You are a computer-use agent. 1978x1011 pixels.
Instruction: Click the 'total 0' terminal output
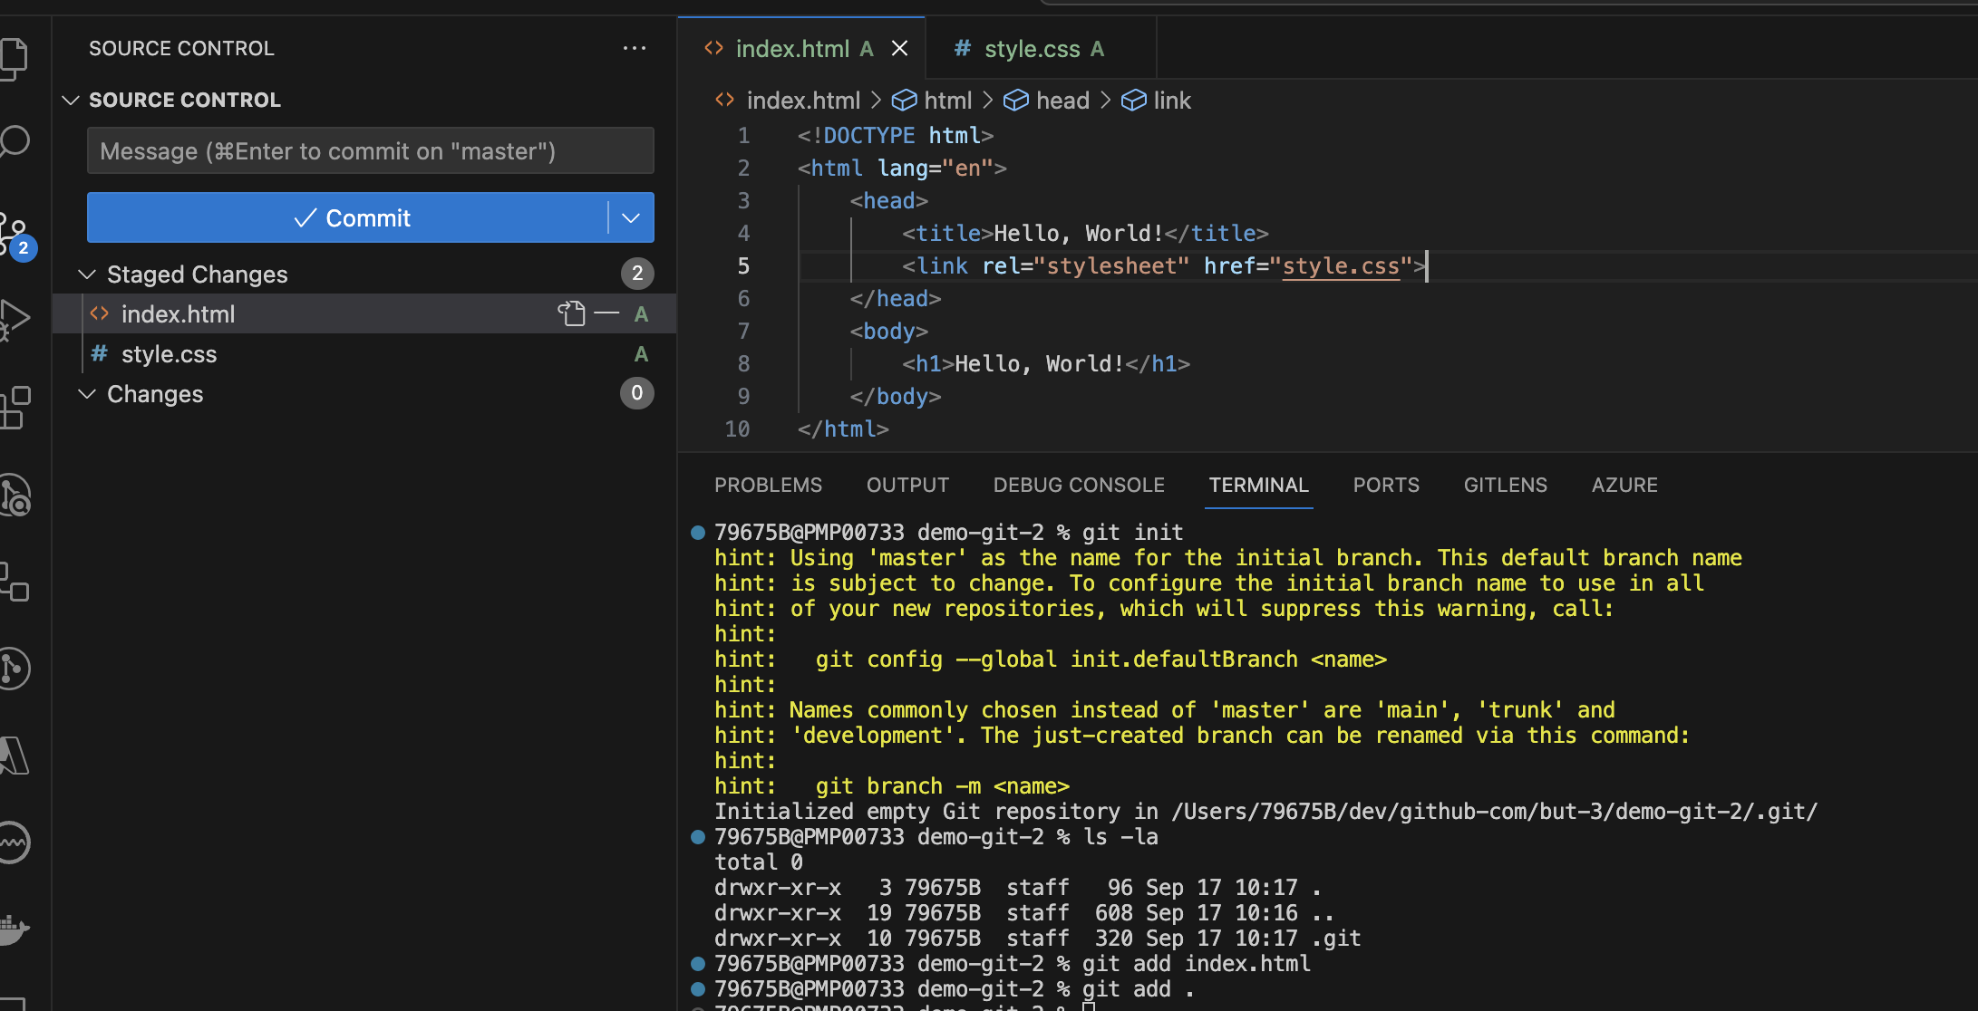758,862
